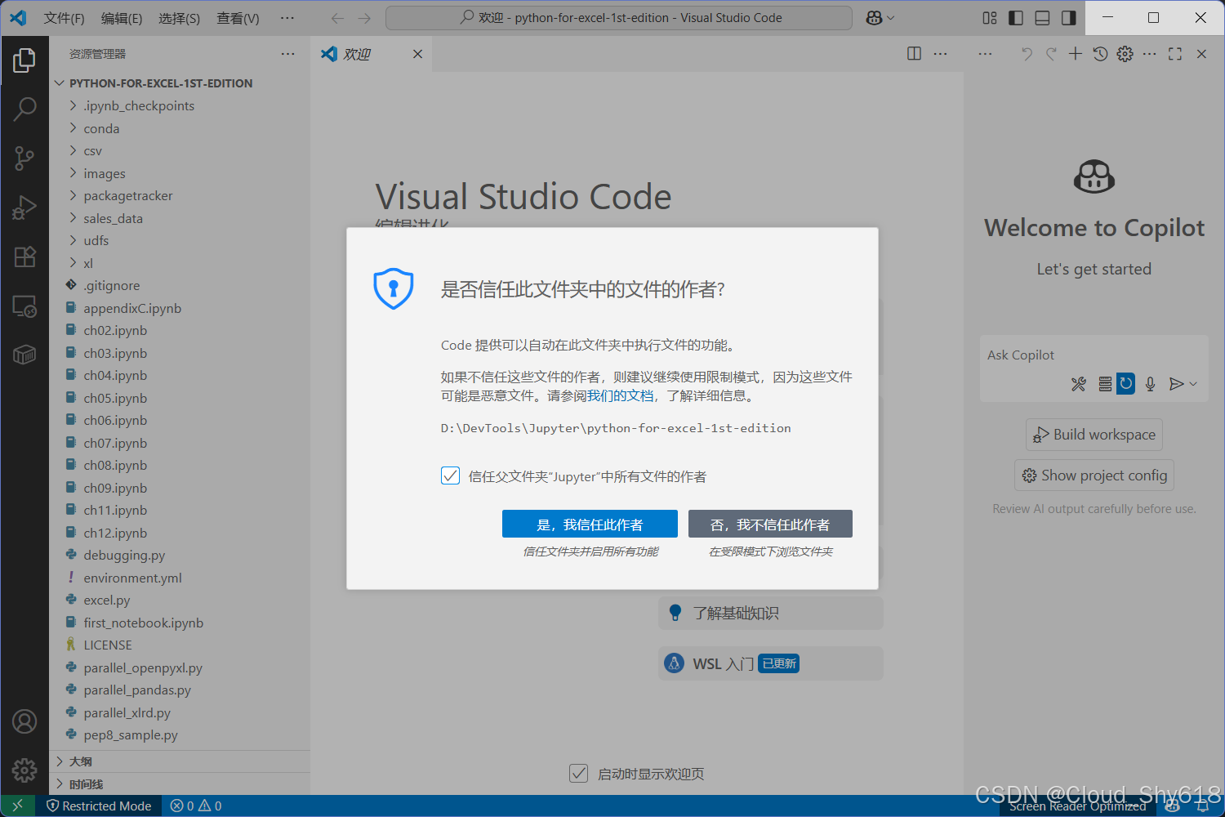Open Remote Explorer in activity bar
The height and width of the screenshot is (817, 1225).
(24, 306)
